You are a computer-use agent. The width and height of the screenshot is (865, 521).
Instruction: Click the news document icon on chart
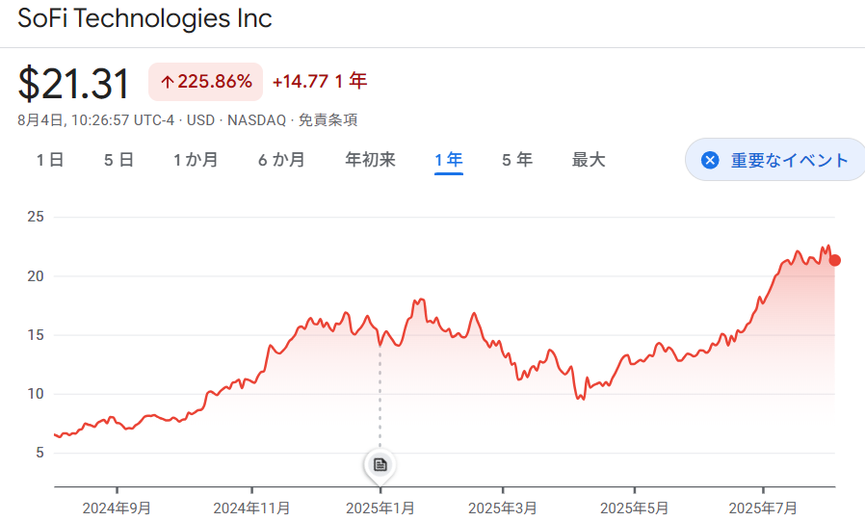(380, 464)
